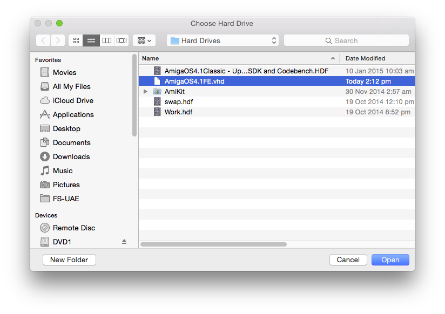
Task: Select AmigaOS4.1Classic SDK and Codebench.HDF file
Action: pyautogui.click(x=277, y=71)
